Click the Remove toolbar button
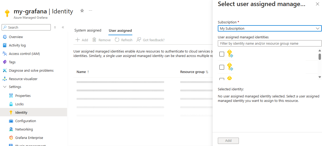 point(102,40)
